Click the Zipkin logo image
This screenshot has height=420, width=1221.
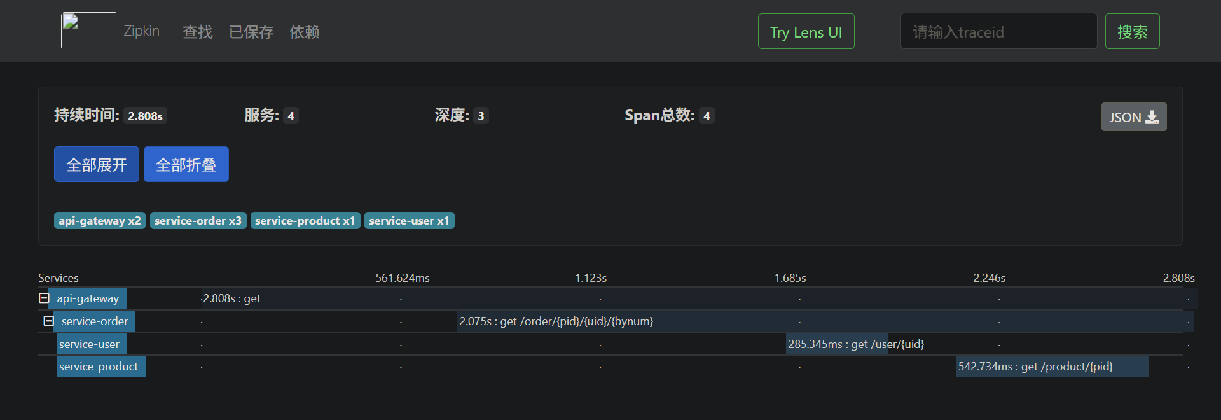[89, 31]
